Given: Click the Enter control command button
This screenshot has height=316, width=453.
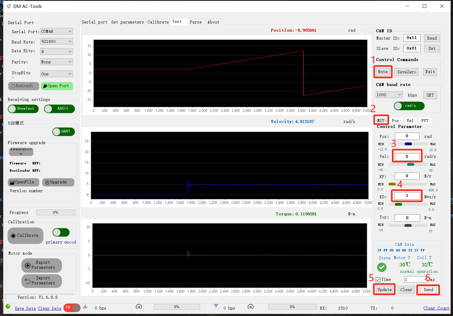Looking at the screenshot, I should 383,72.
